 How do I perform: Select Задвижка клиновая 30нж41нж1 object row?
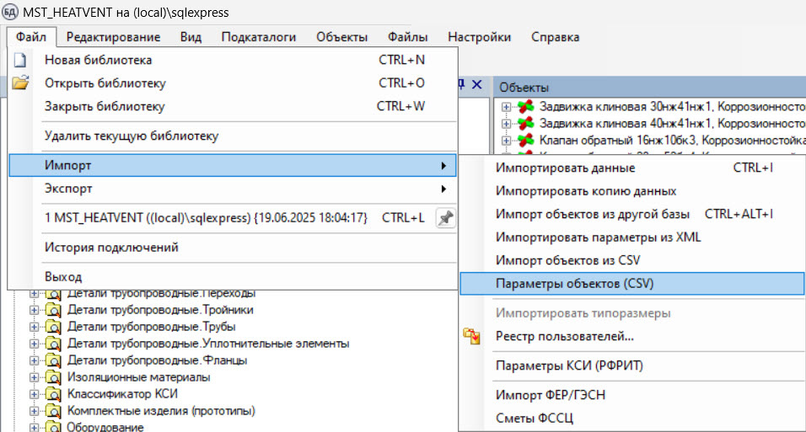point(672,107)
